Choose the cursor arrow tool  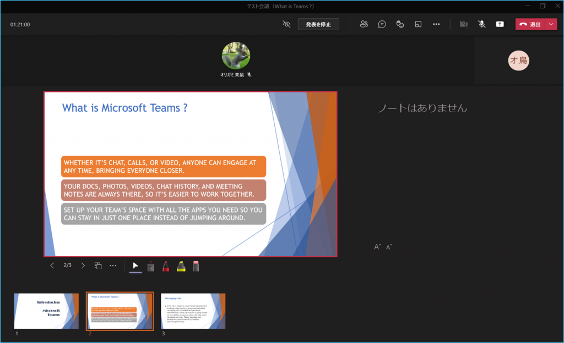[135, 265]
